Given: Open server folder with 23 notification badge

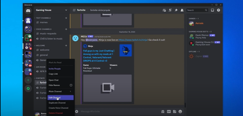Looking at the screenshot, I should 28,63.
